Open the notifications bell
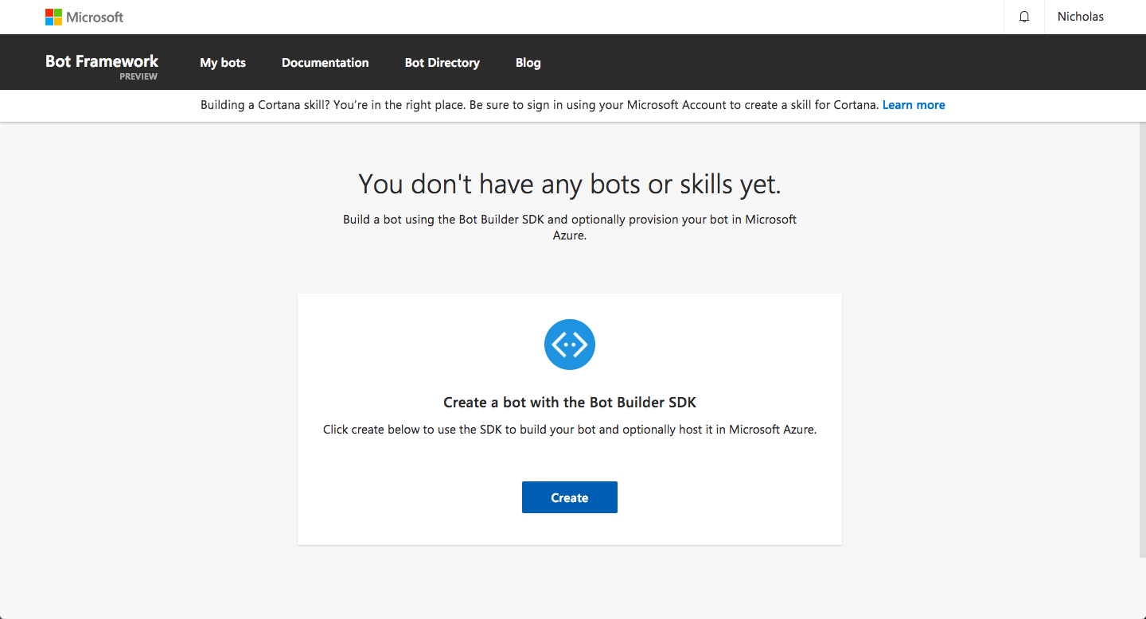The height and width of the screenshot is (619, 1146). [1024, 17]
